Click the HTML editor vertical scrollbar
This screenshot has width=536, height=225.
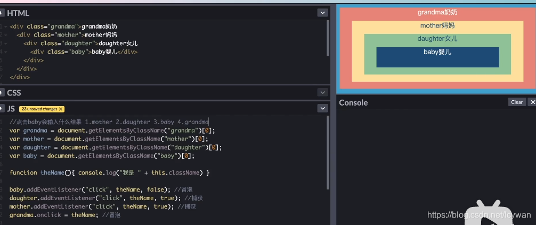click(328, 38)
